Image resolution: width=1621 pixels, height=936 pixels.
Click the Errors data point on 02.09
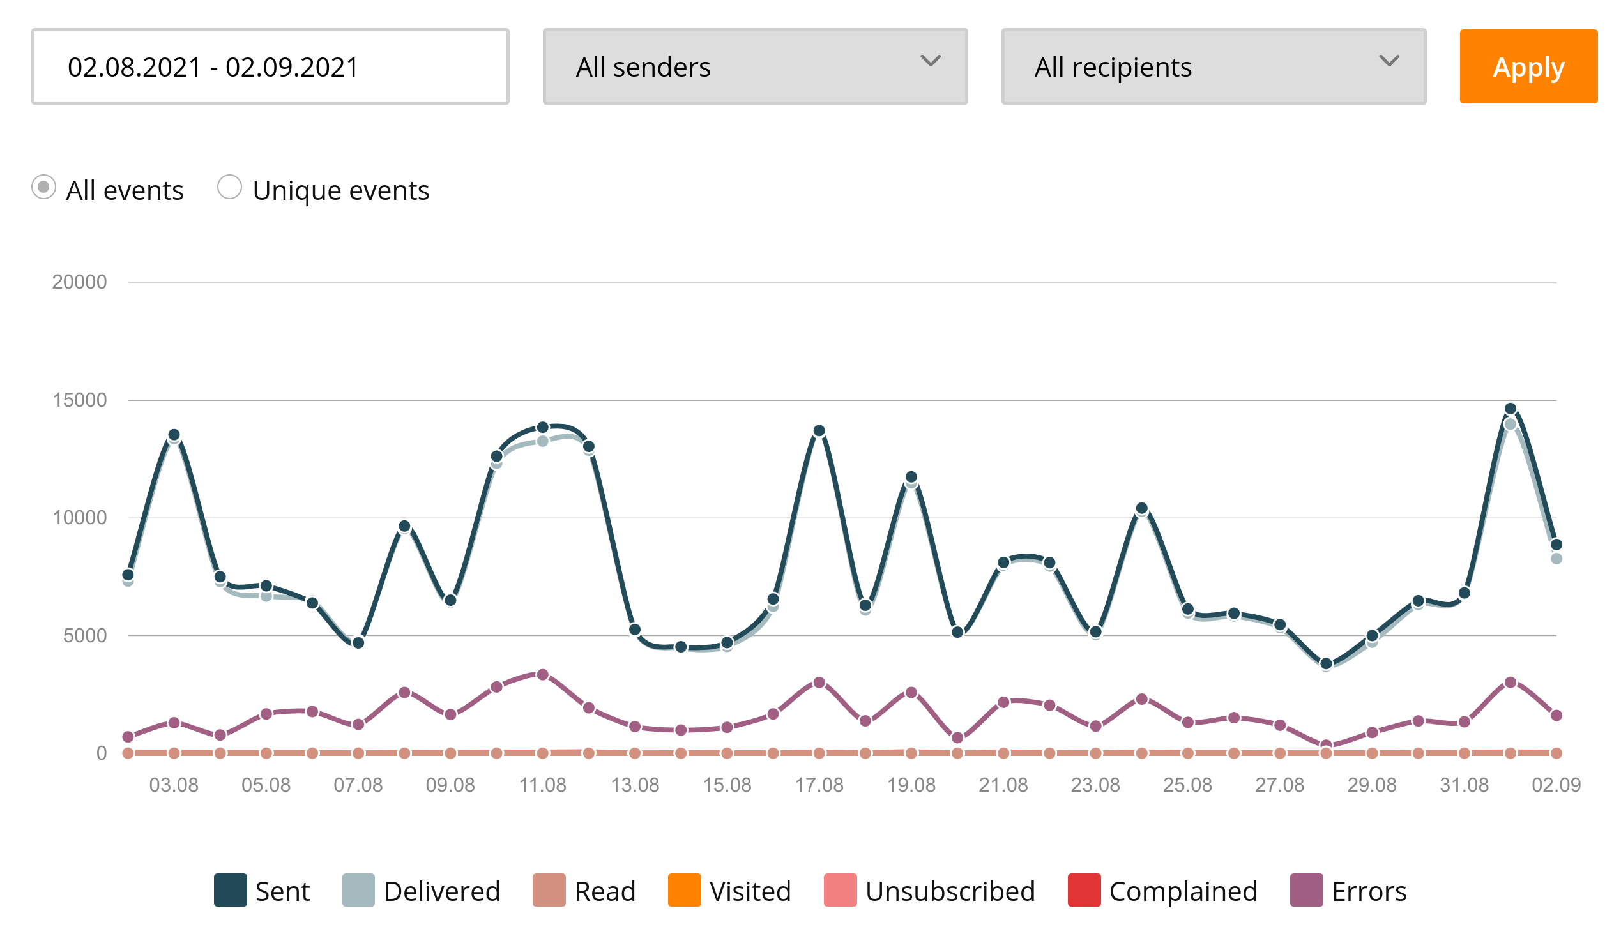coord(1555,715)
